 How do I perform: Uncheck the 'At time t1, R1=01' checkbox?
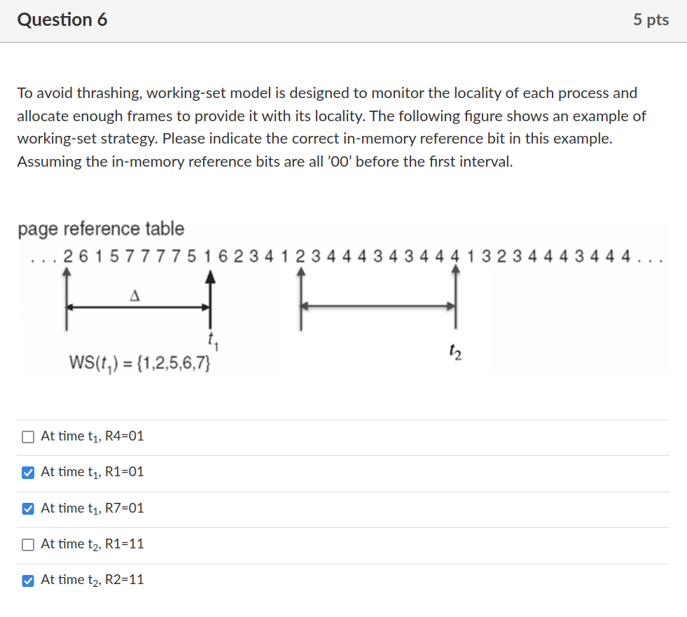[x=28, y=473]
